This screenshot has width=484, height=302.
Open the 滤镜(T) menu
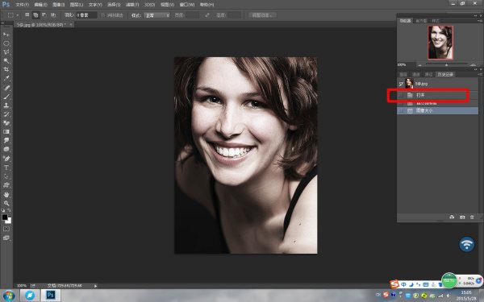click(132, 5)
